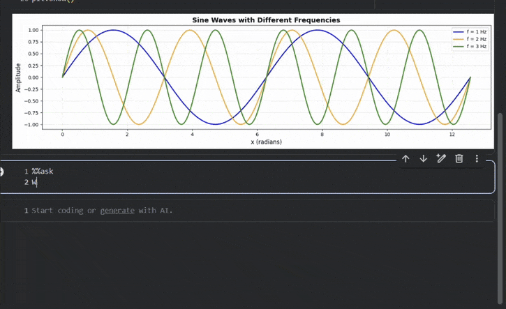Click the vertical scrollbar on the right
This screenshot has height=309, width=506.
[x=500, y=208]
